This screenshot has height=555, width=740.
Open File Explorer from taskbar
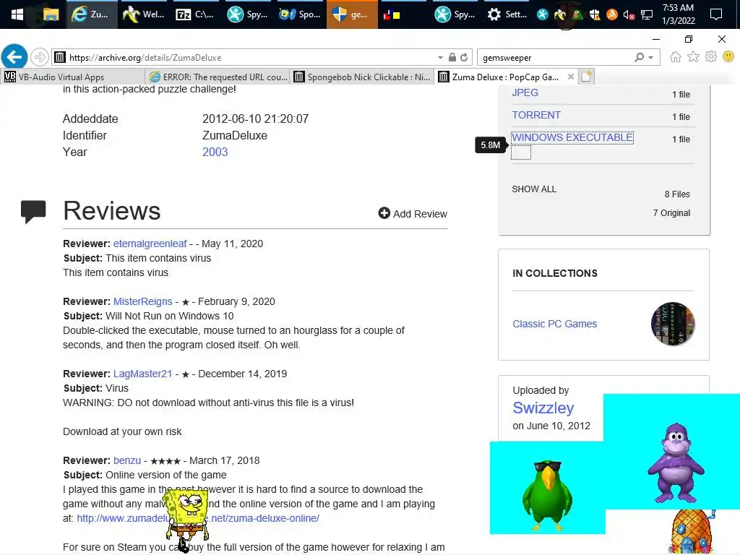pyautogui.click(x=51, y=14)
